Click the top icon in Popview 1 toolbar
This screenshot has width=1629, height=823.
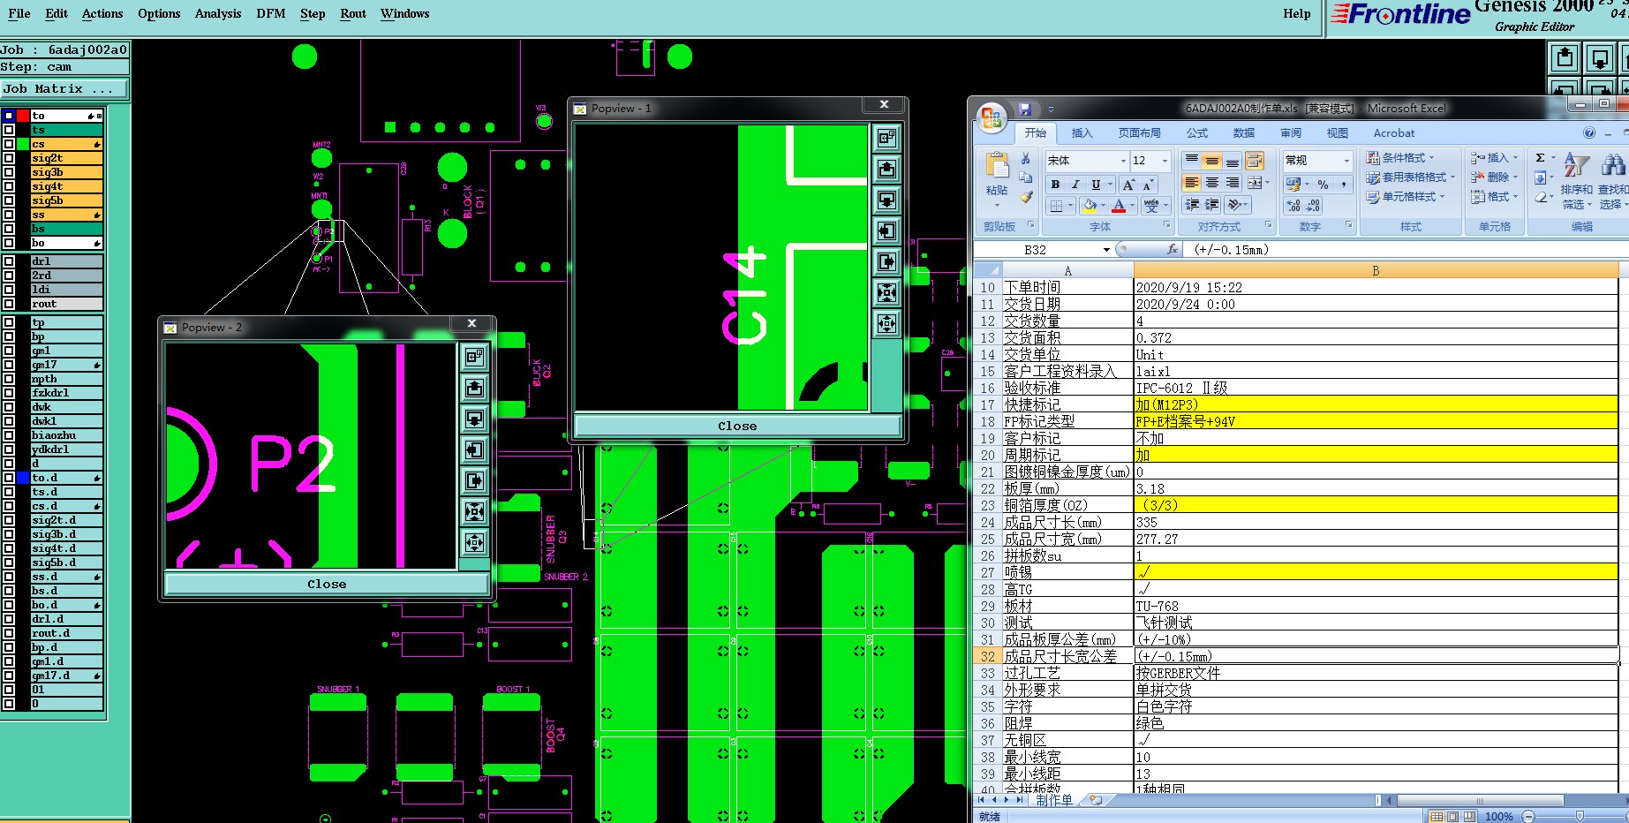point(886,138)
